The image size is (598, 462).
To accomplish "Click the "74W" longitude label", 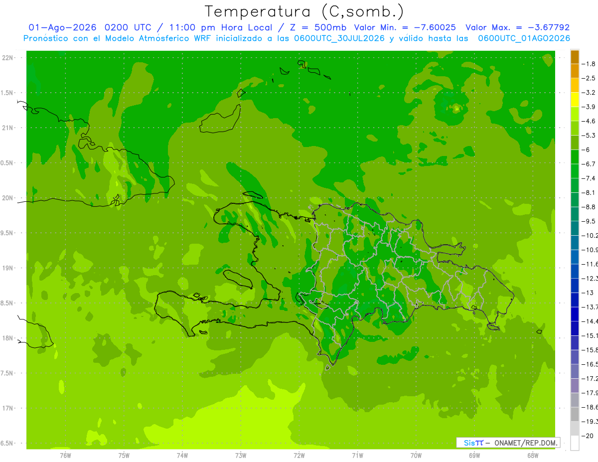I will tap(182, 456).
